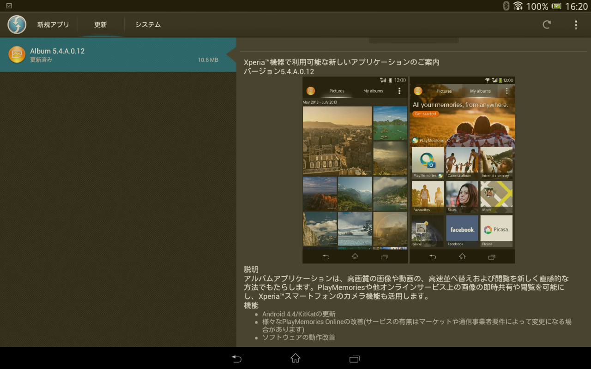Click the 更新済み status text
The width and height of the screenshot is (591, 369).
(x=41, y=60)
